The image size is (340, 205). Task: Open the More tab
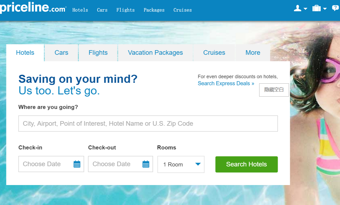(x=253, y=53)
